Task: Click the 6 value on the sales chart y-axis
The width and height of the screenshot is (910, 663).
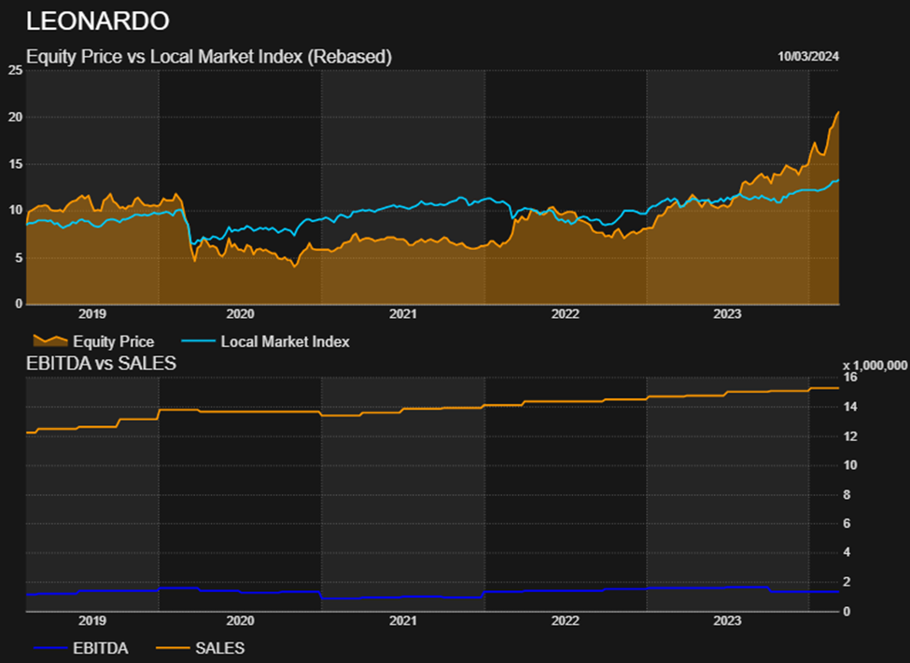Action: tap(847, 524)
